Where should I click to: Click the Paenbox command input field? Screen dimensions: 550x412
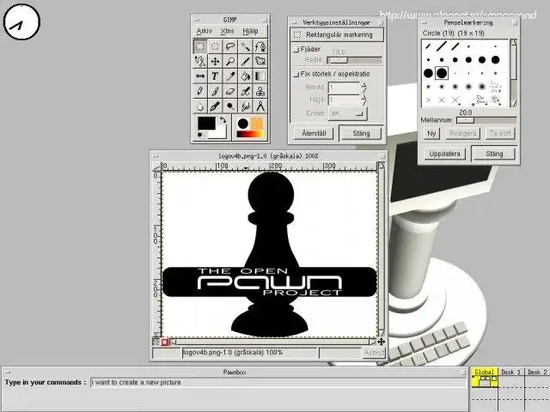click(278, 383)
